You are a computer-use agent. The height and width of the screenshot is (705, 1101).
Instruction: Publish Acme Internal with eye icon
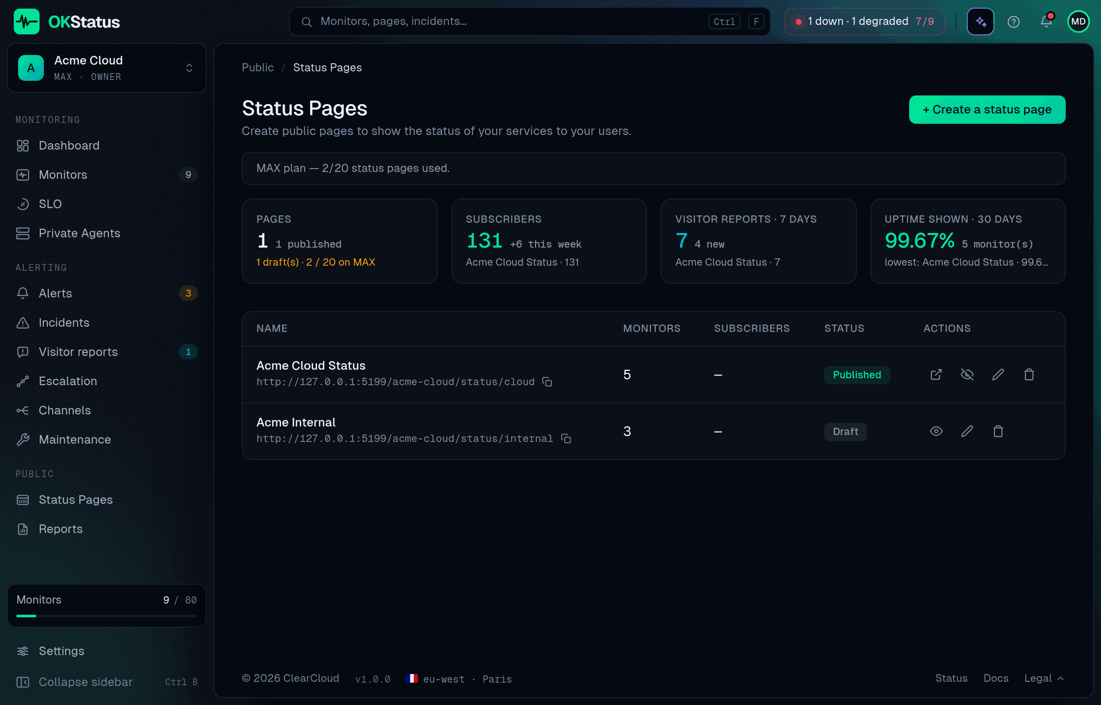[936, 431]
